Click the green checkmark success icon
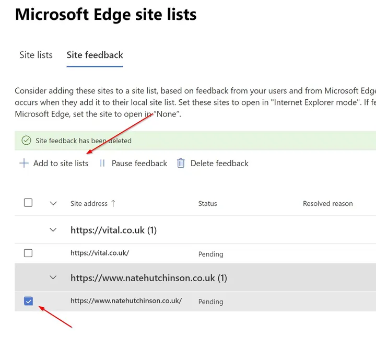This screenshot has height=348, width=376. click(26, 141)
